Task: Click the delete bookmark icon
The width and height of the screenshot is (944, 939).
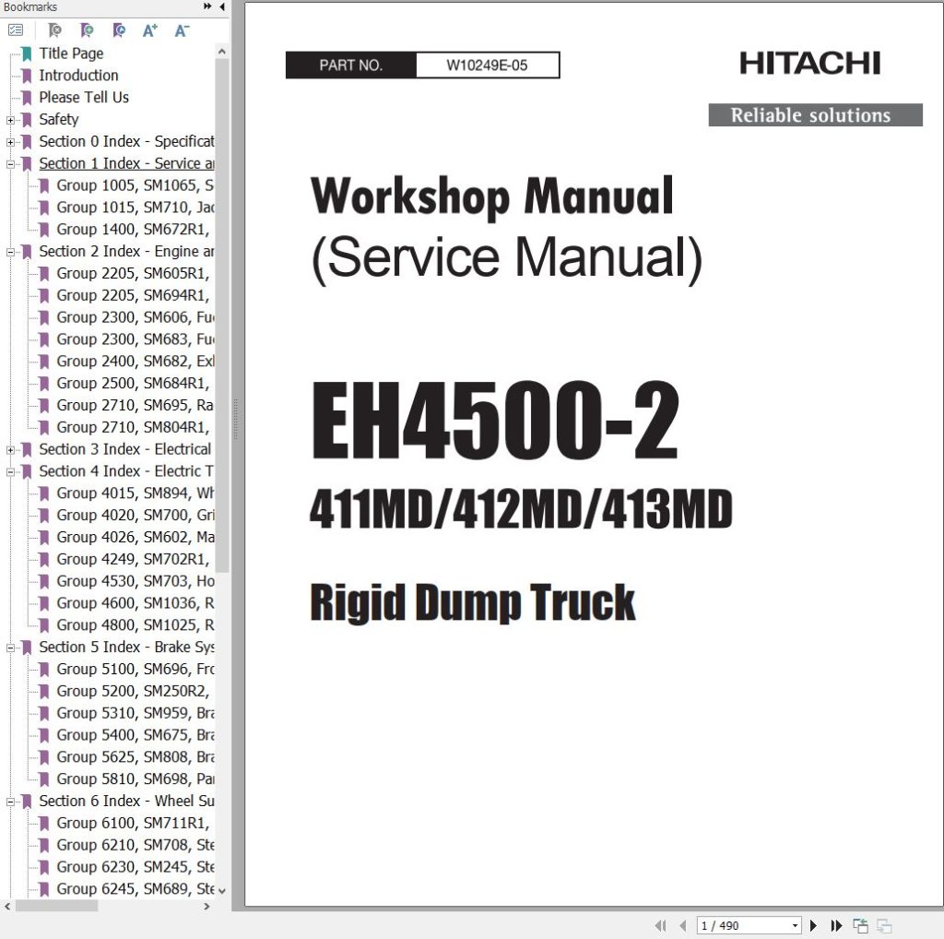Action: 55,30
